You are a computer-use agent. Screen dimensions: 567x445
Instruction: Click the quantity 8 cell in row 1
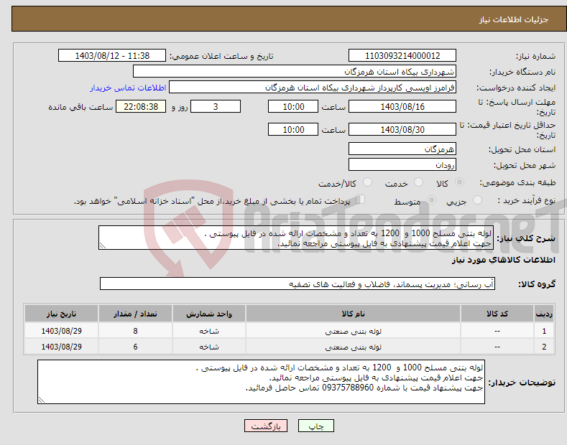[x=135, y=331]
